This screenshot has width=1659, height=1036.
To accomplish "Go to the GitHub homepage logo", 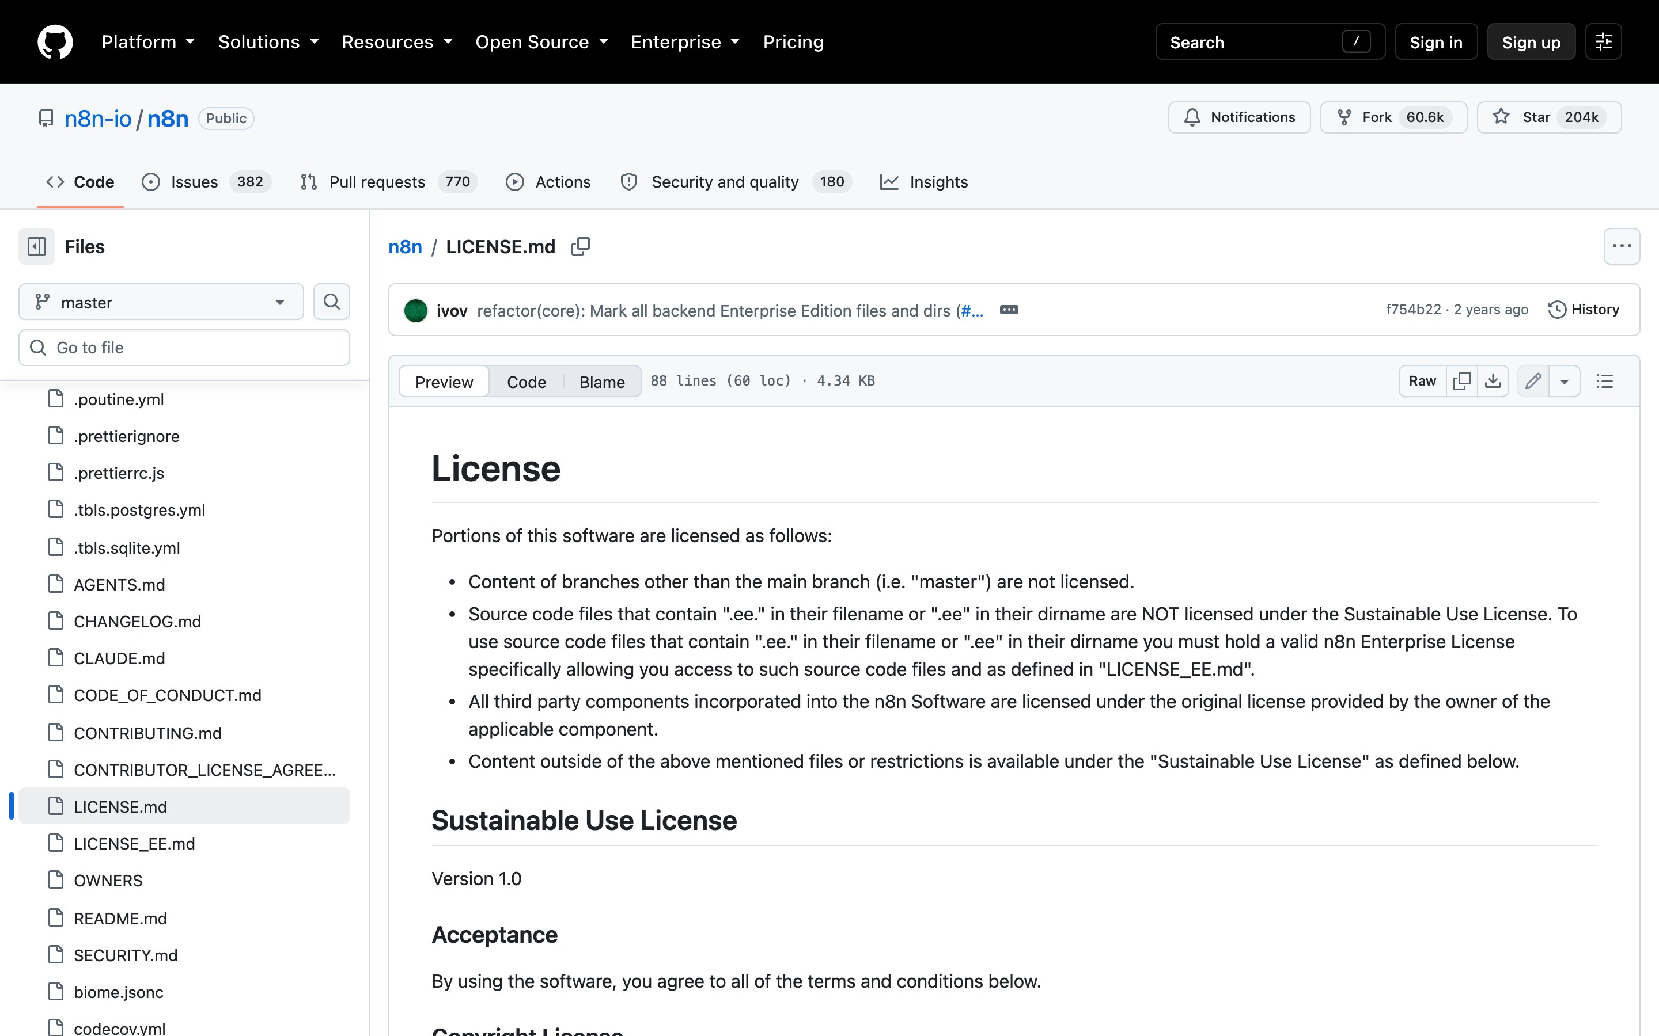I will pyautogui.click(x=55, y=42).
